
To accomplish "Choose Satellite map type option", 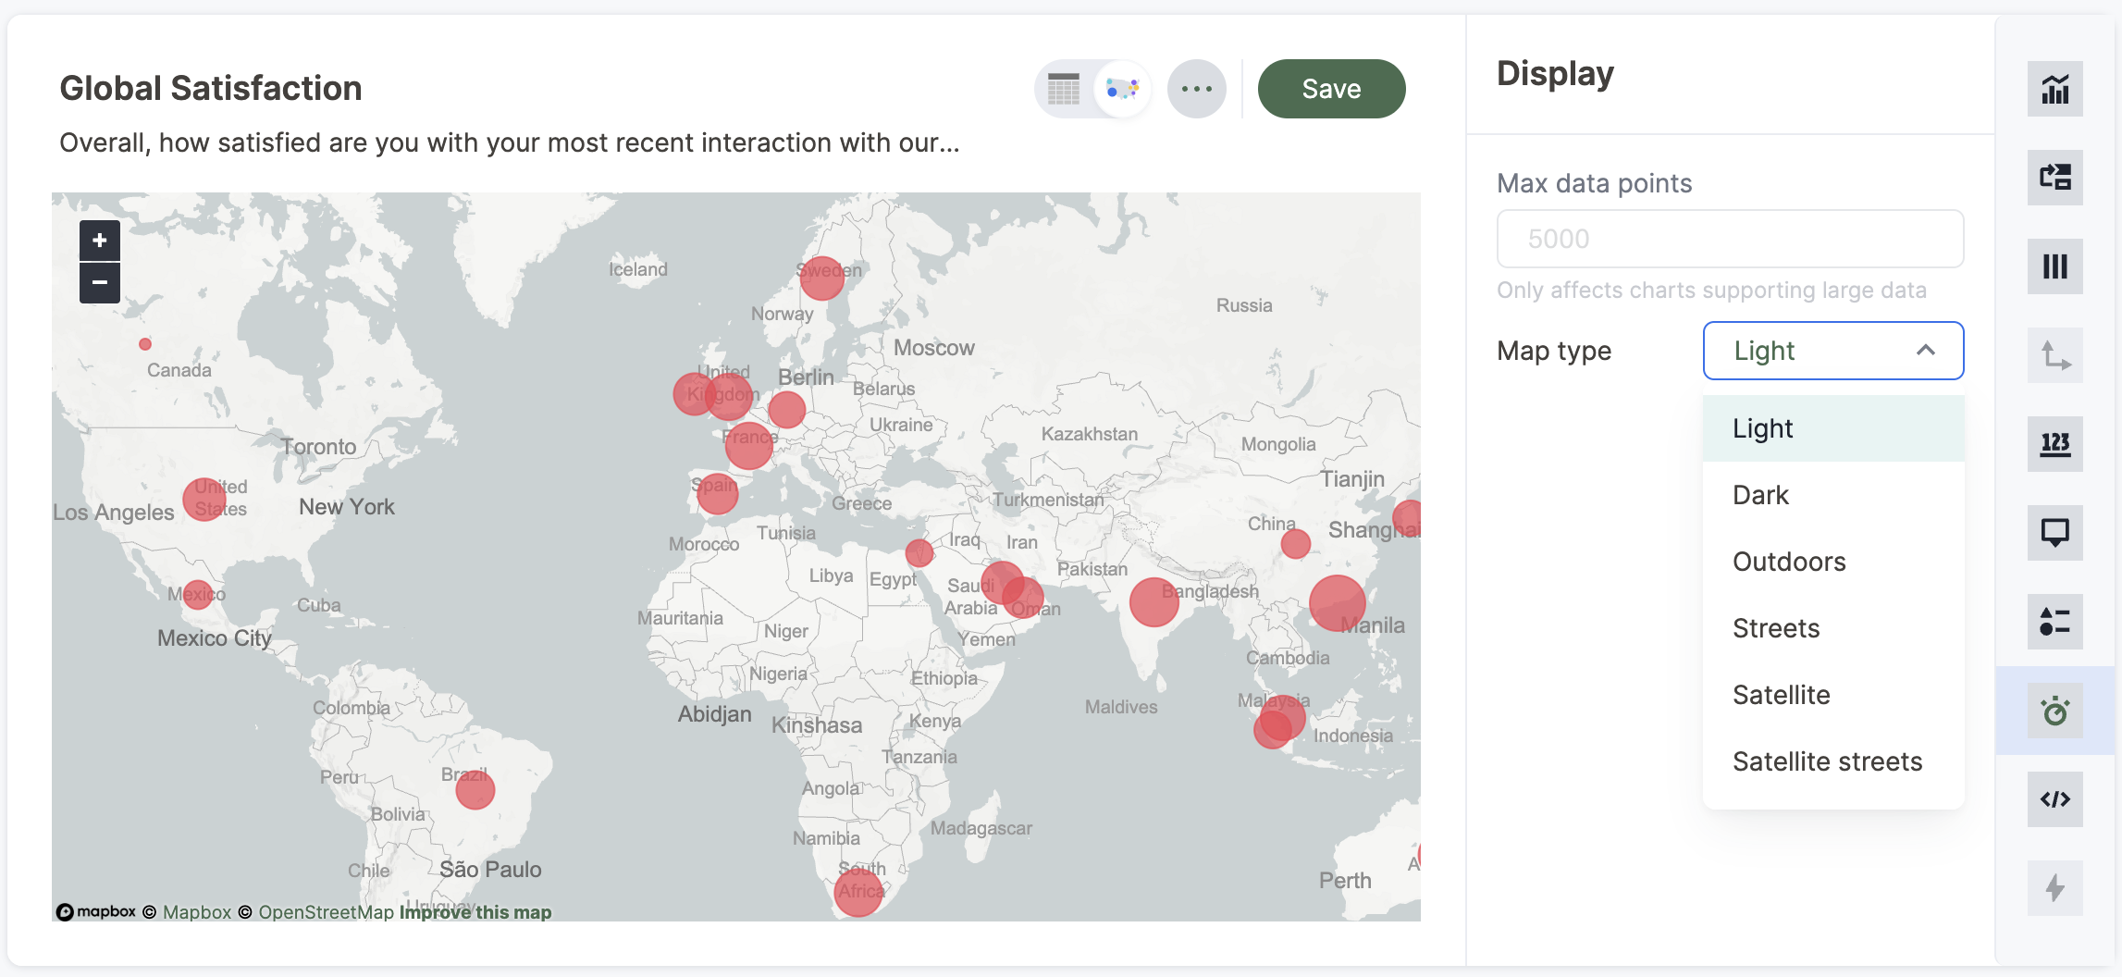I will pos(1832,695).
